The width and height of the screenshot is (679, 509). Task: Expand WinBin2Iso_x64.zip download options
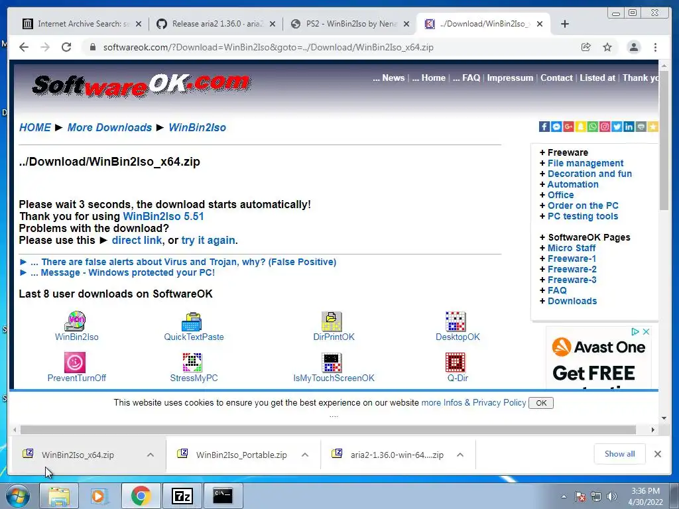tap(151, 455)
